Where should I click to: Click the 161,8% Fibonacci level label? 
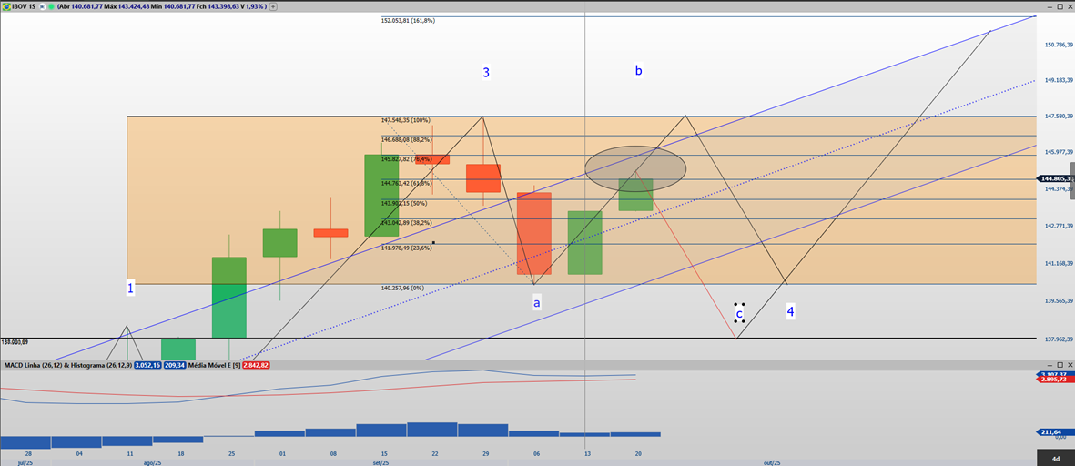tap(408, 20)
